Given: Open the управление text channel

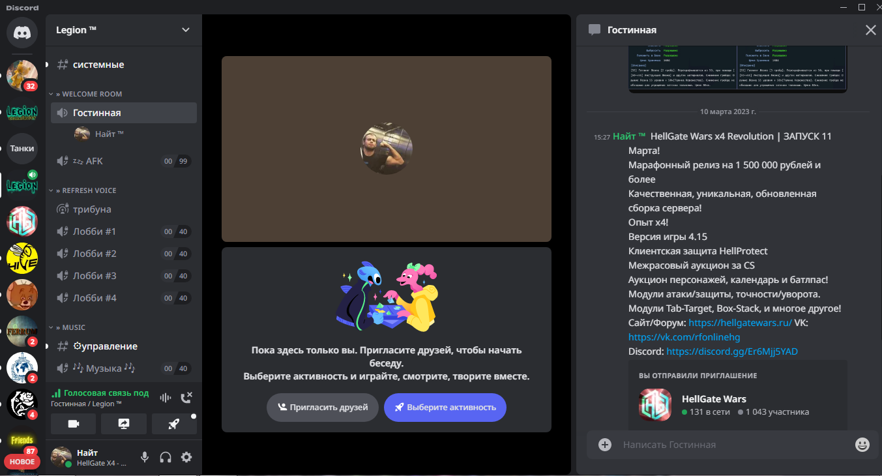Looking at the screenshot, I should coord(124,346).
